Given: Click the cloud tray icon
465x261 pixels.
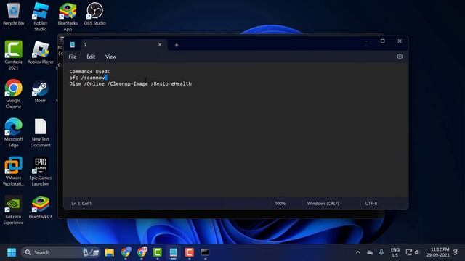Looking at the screenshot, I should click(370, 252).
